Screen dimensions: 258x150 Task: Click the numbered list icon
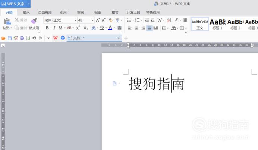[x=138, y=20]
